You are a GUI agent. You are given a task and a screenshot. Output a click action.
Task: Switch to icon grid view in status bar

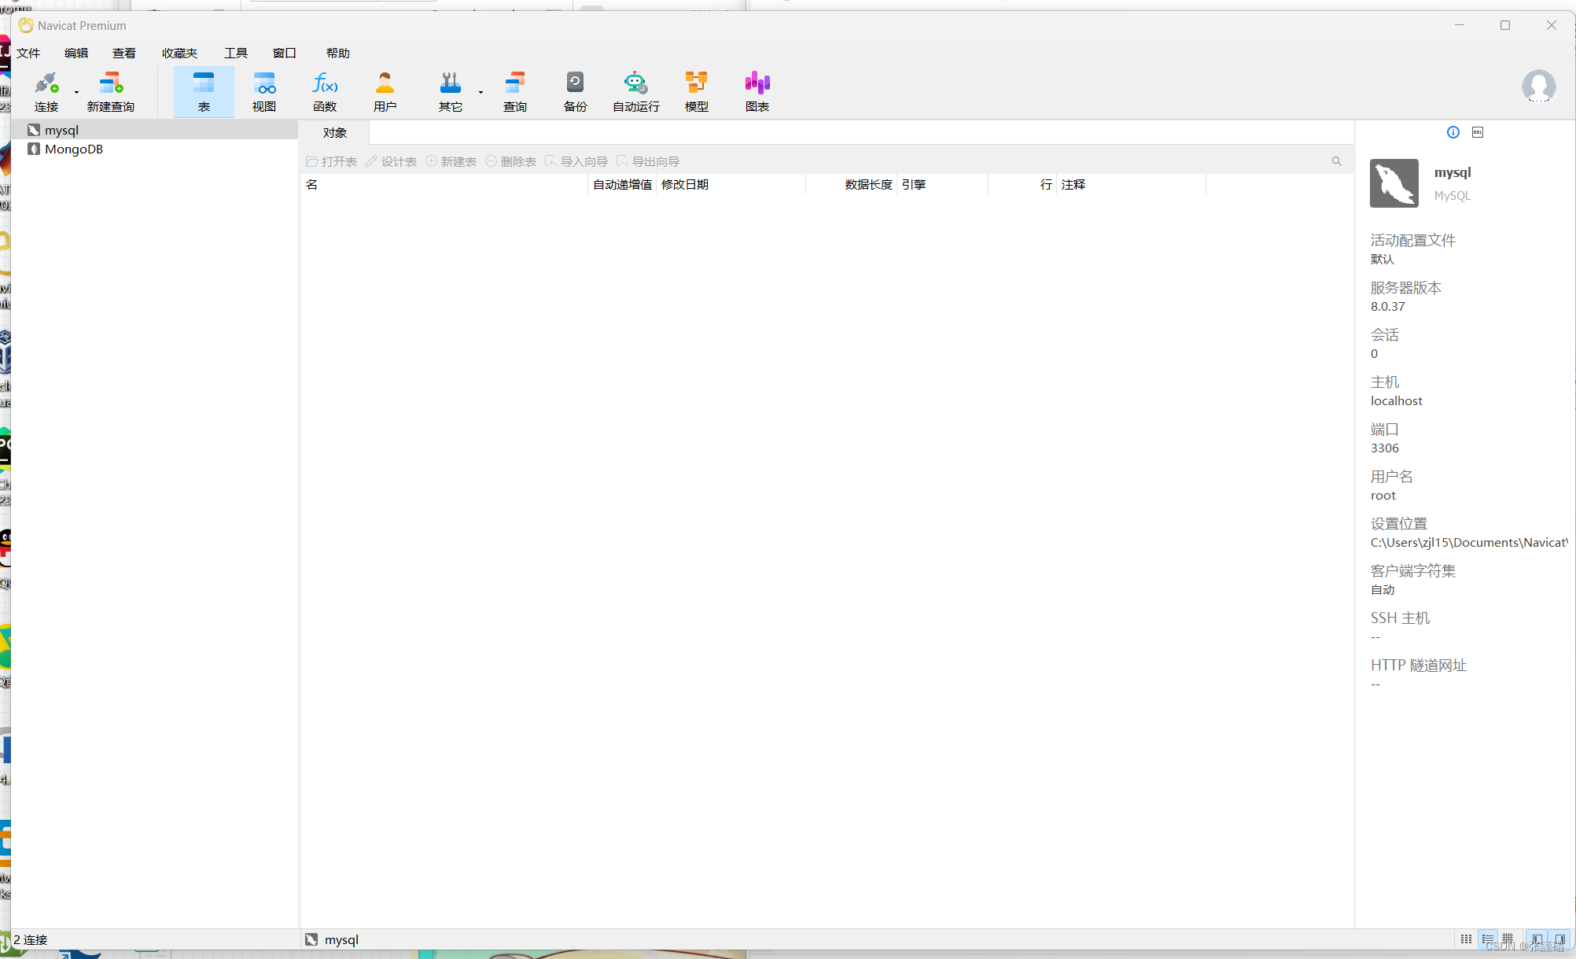click(x=1466, y=939)
